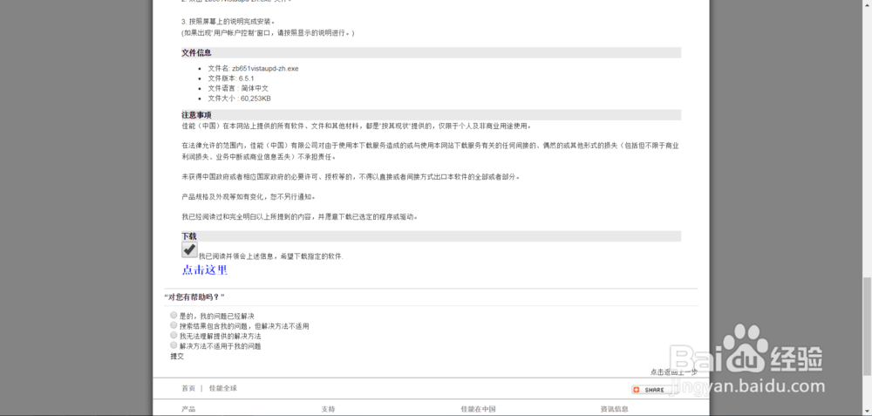Open the 首页 footer link

coord(188,388)
